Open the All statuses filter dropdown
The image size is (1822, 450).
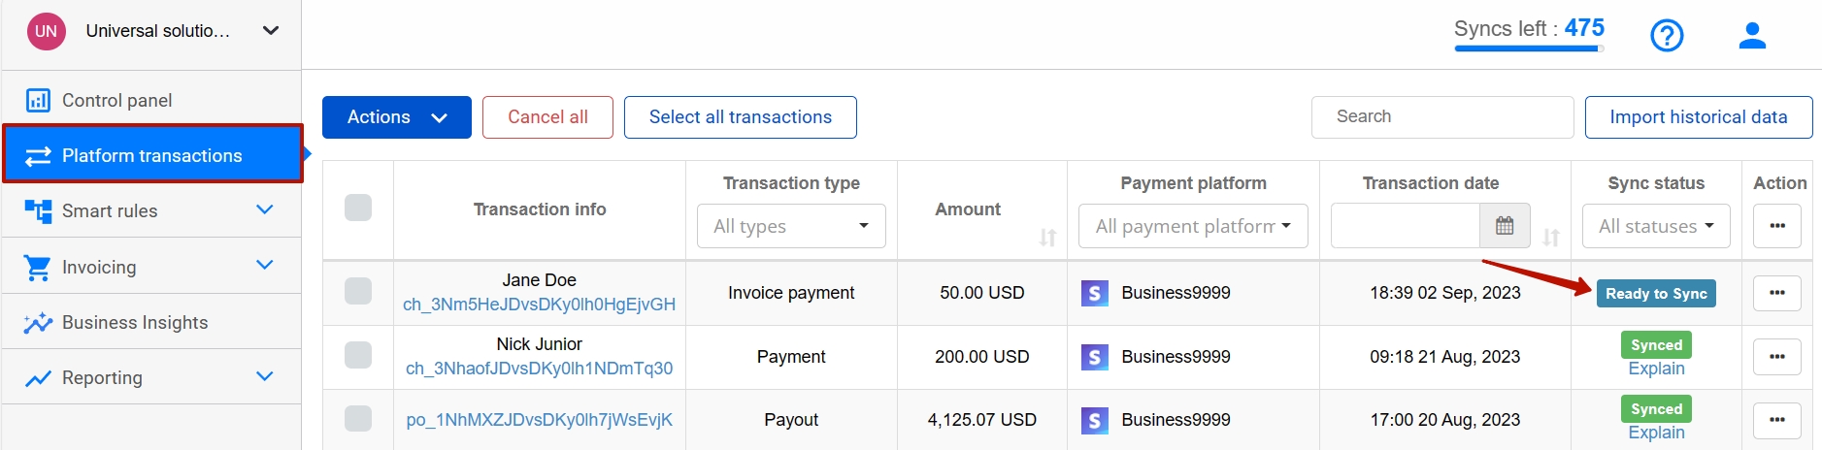[x=1656, y=226]
